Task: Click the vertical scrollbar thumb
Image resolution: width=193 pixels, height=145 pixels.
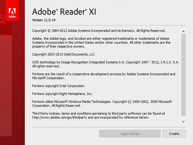Action: tap(183, 75)
